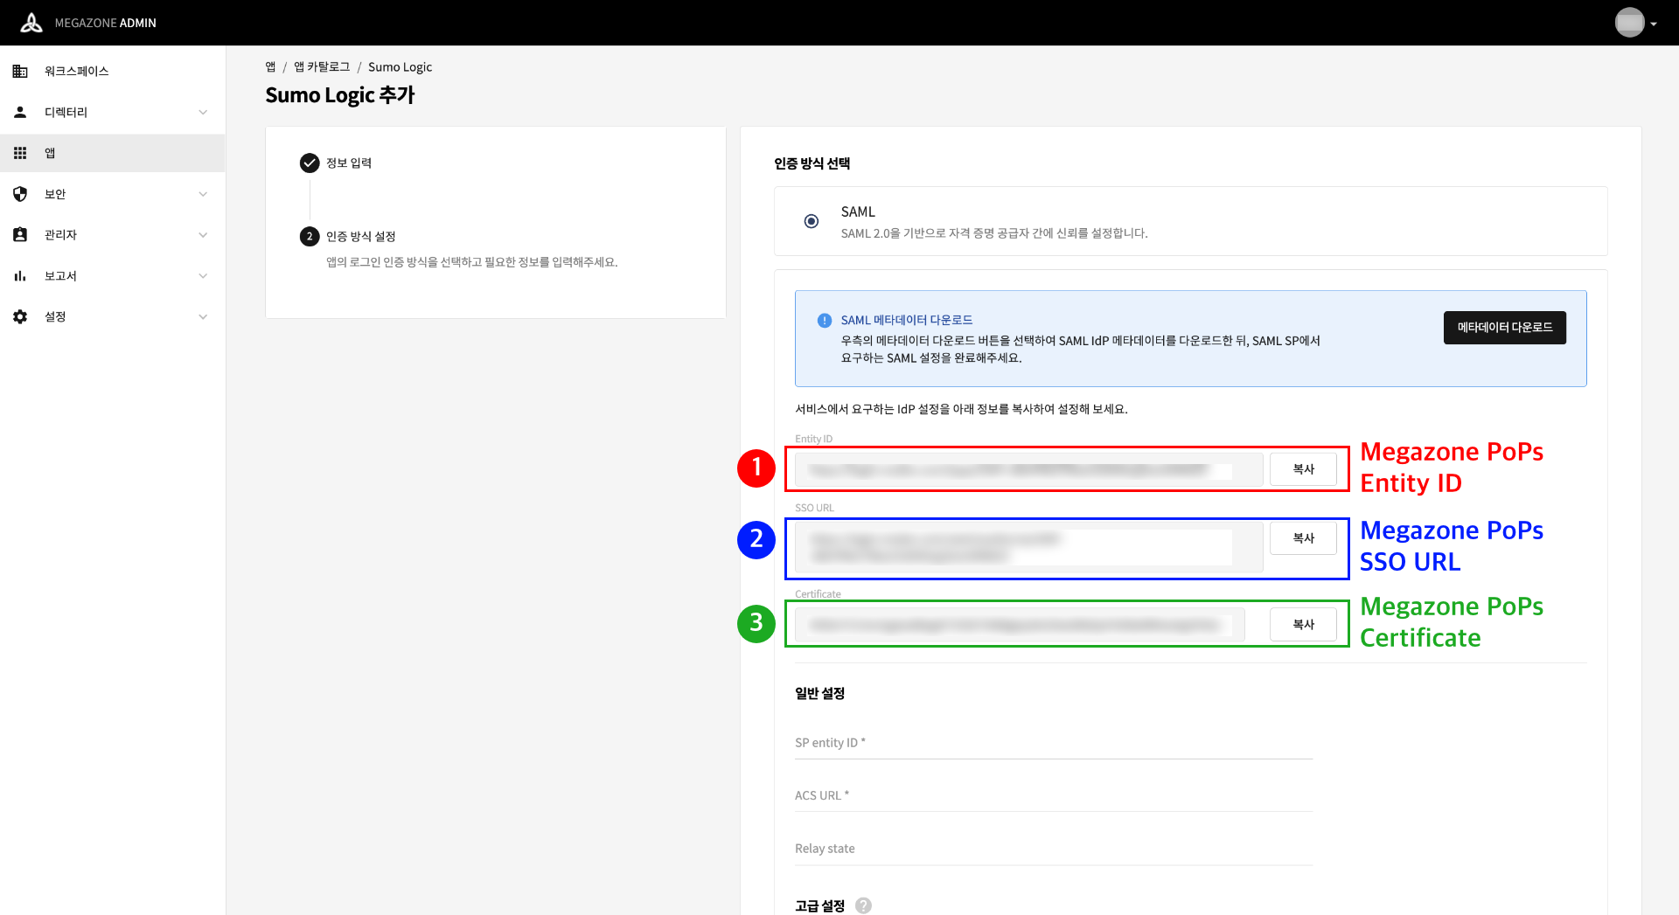Open 관리자 in the sidebar
The width and height of the screenshot is (1679, 915).
(112, 234)
